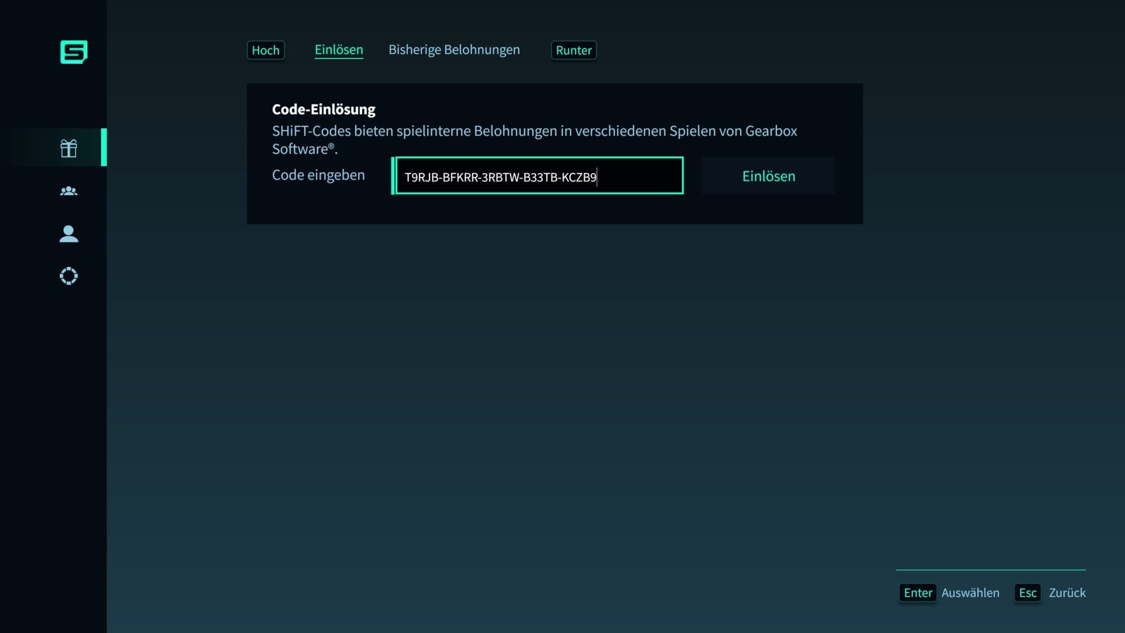Screen dimensions: 1125x633
Task: Click the highlighted gift tab indicator bar
Action: tap(105, 148)
